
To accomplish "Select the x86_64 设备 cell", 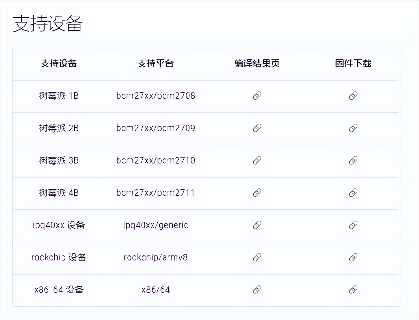I will (x=59, y=290).
